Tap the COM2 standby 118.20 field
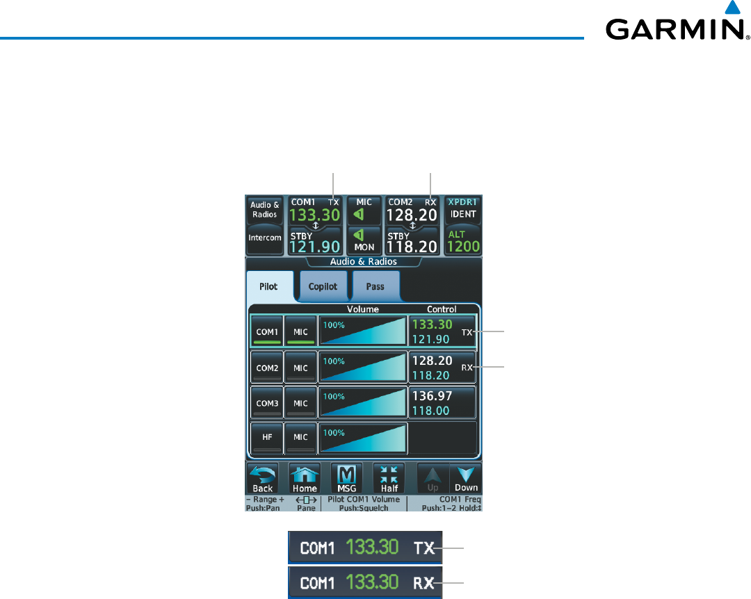The height and width of the screenshot is (599, 751). point(412,241)
